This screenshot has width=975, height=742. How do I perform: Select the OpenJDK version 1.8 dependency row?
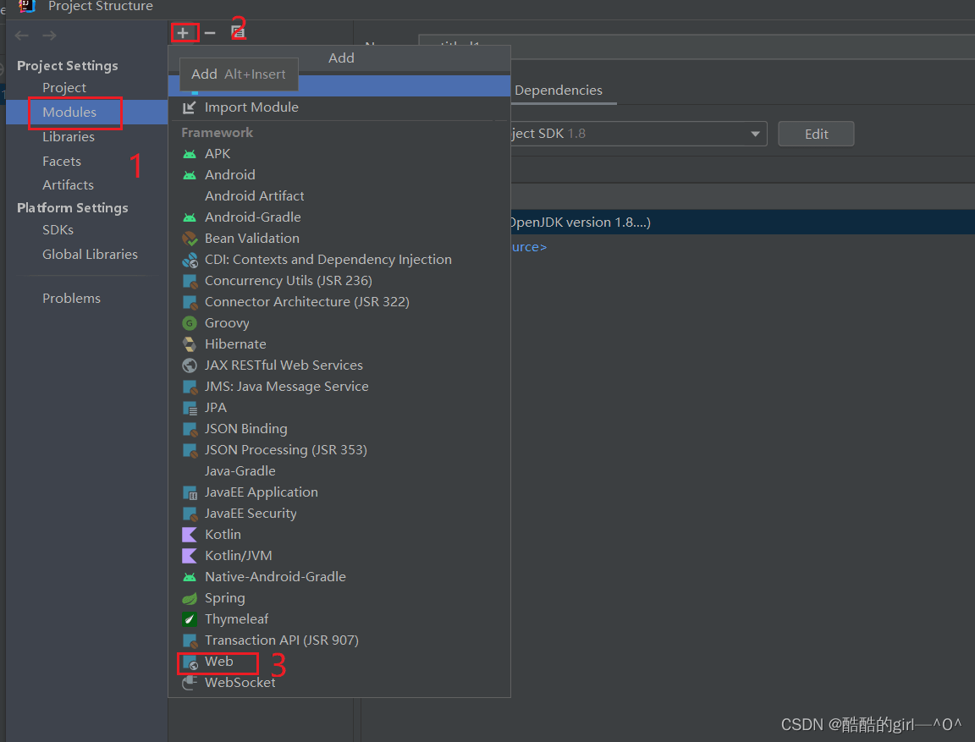(742, 223)
